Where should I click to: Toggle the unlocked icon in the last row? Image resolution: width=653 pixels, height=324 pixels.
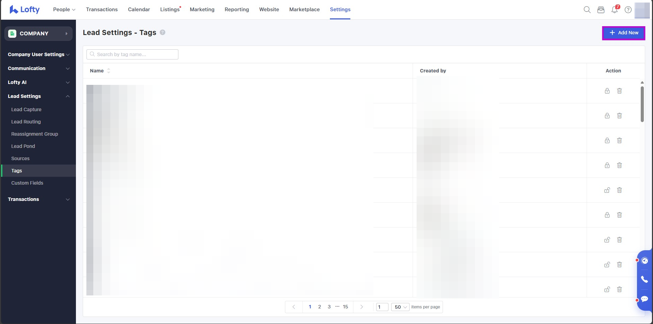(x=607, y=289)
